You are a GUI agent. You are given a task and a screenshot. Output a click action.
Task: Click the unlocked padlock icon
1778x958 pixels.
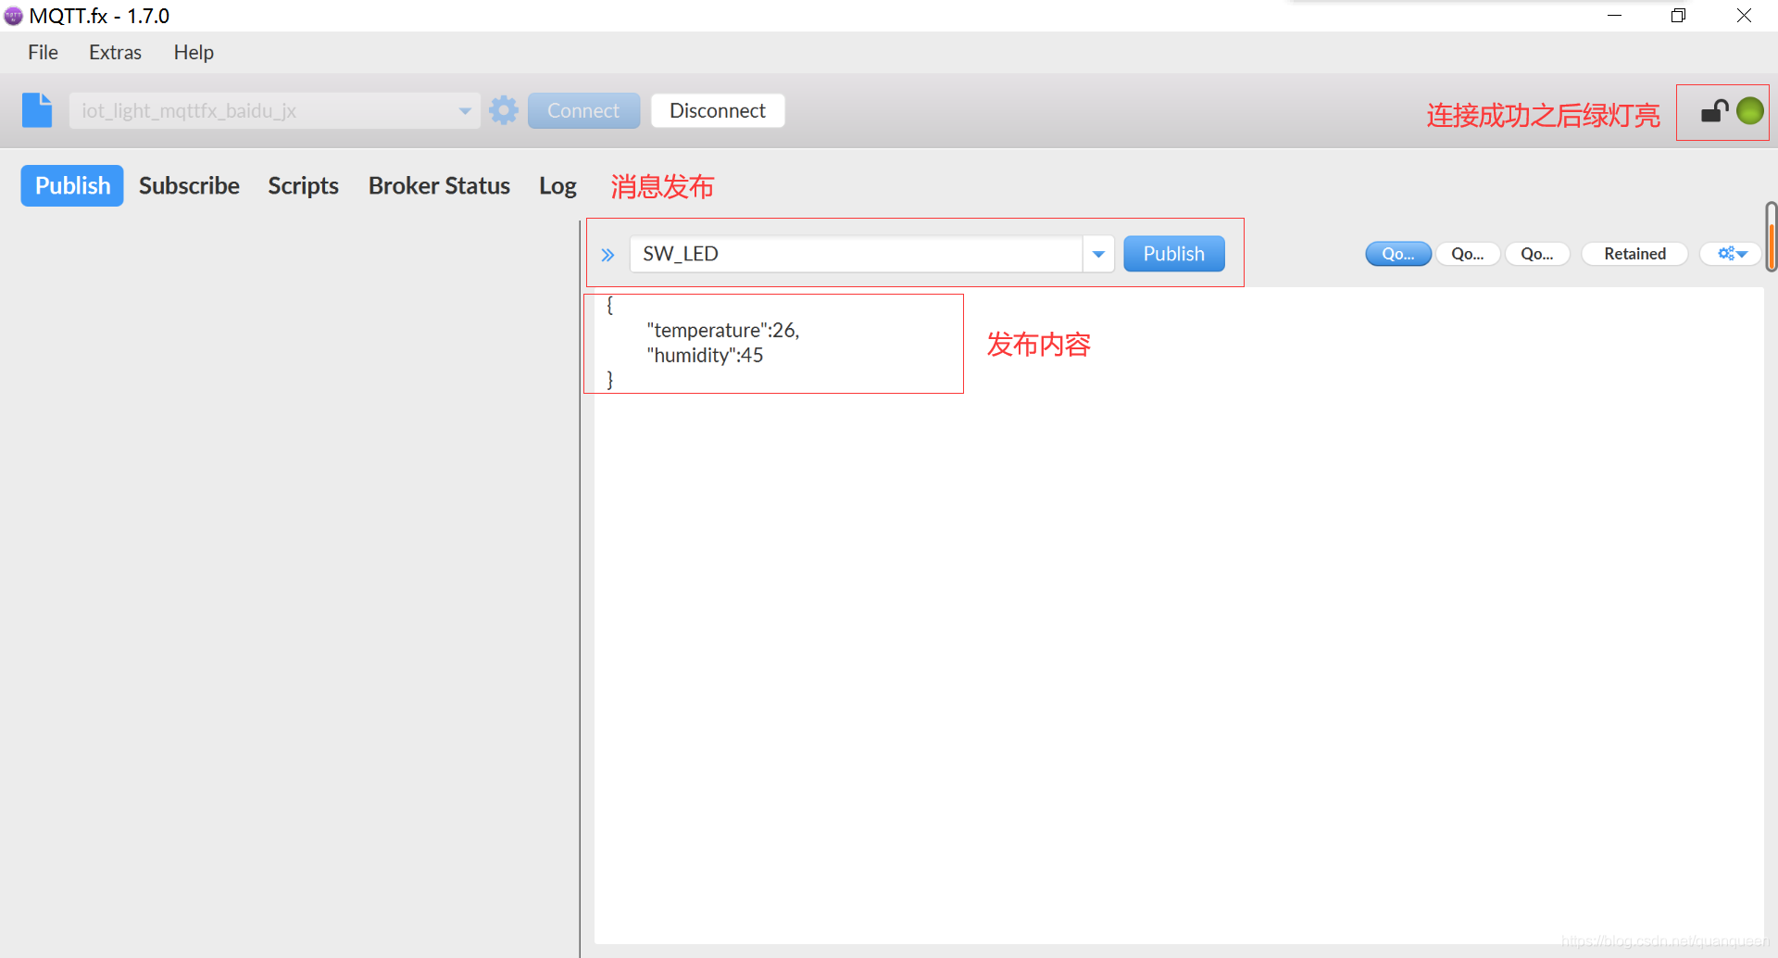click(1714, 111)
